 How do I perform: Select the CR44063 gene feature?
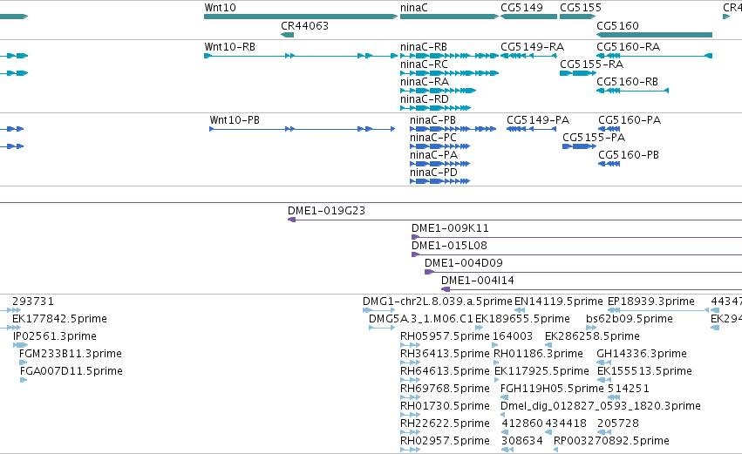(287, 35)
